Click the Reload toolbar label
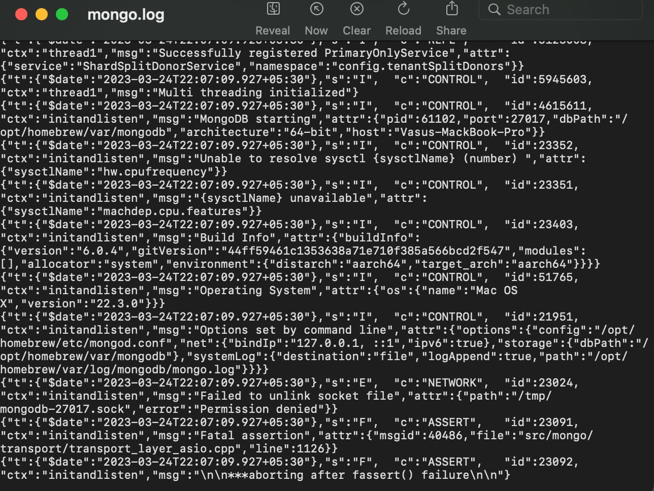This screenshot has width=654, height=491. point(403,30)
